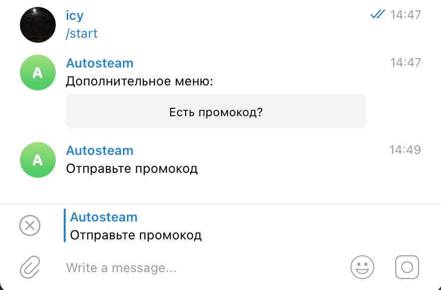Viewport: 441px width, 290px height.
Task: Open Autosteam name above "Дополнительное меню:"
Action: click(100, 63)
